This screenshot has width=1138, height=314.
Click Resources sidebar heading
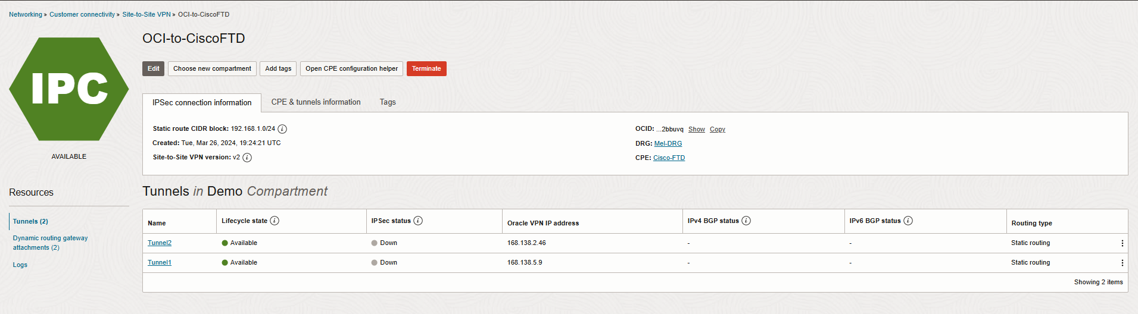(31, 193)
